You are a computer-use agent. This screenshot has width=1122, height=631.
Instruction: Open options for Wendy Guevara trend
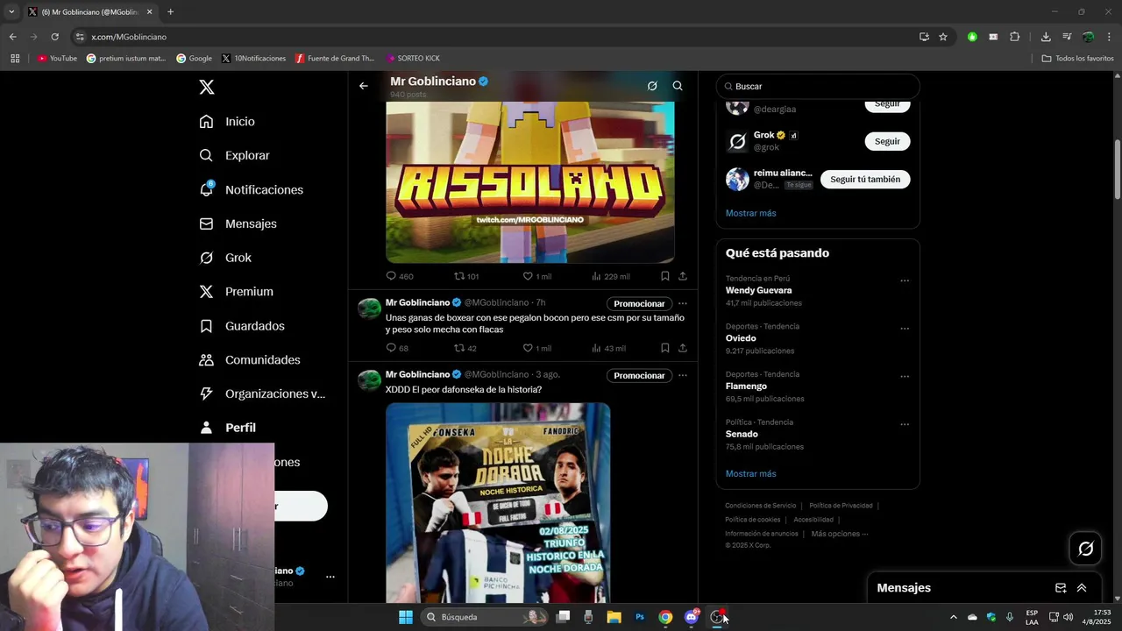point(905,281)
